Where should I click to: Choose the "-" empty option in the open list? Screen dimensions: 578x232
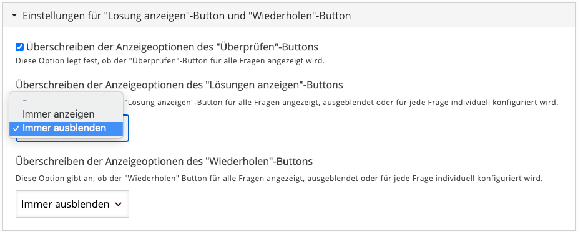point(66,100)
